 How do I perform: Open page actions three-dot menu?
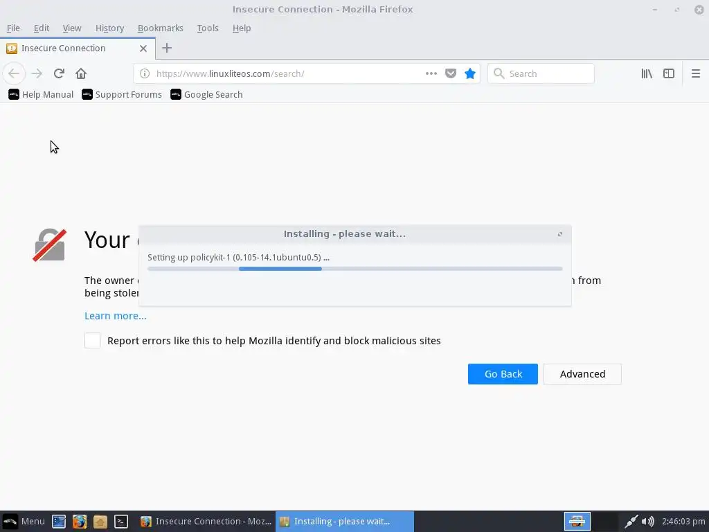[x=431, y=73]
